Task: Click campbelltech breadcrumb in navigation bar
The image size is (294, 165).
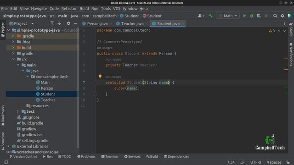Action: pos(104,16)
